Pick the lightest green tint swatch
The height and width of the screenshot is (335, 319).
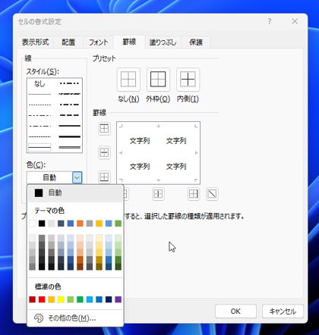(x=118, y=238)
